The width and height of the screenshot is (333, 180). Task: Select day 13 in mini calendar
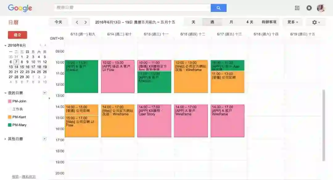pyautogui.click(x=10, y=67)
